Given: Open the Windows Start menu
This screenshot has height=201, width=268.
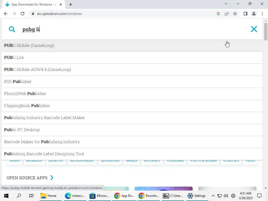Looking at the screenshot, I should [6, 196].
